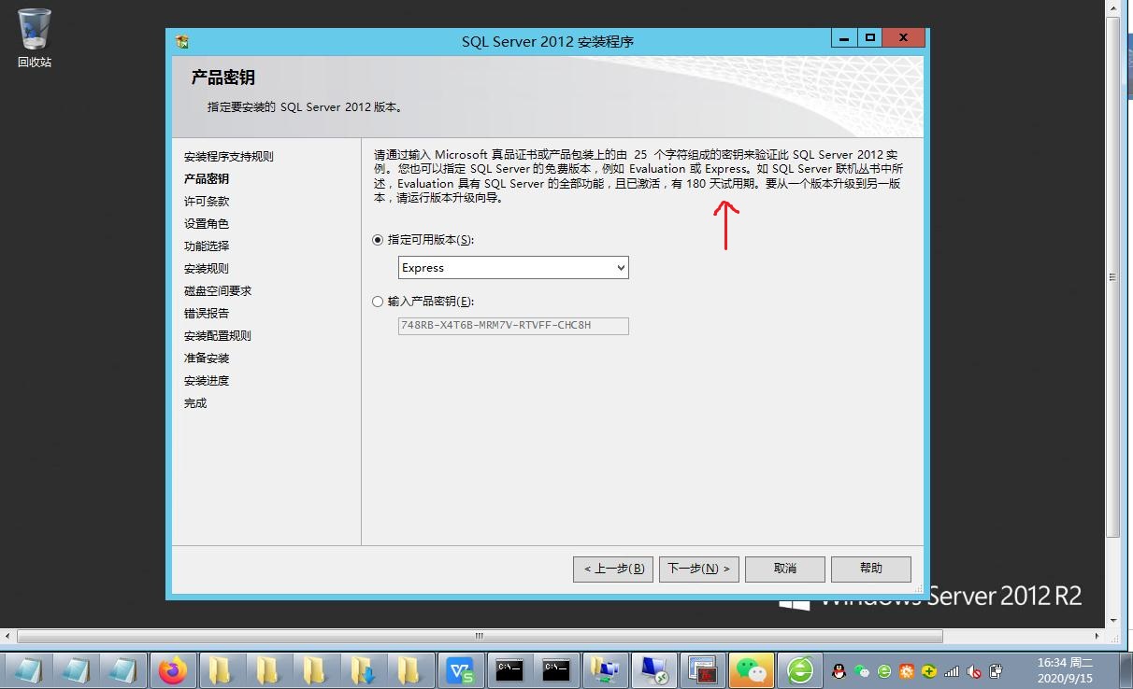
Task: Select 完成 in the step list
Action: [x=195, y=403]
